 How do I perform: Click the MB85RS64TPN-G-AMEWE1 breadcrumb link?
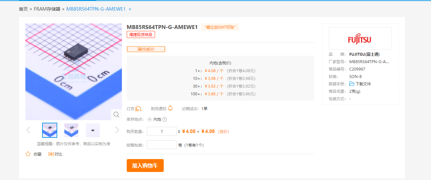tap(96, 9)
